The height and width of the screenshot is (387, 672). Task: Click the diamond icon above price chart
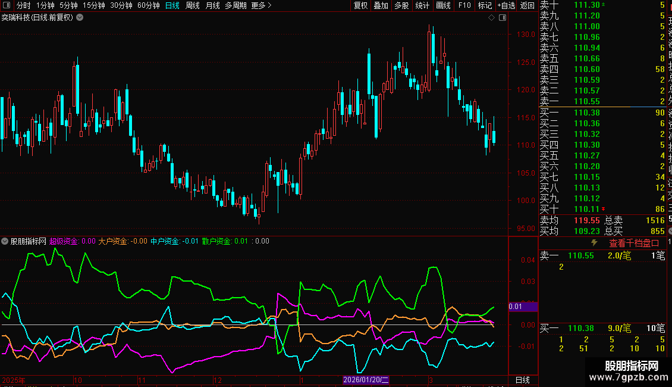tap(492, 18)
